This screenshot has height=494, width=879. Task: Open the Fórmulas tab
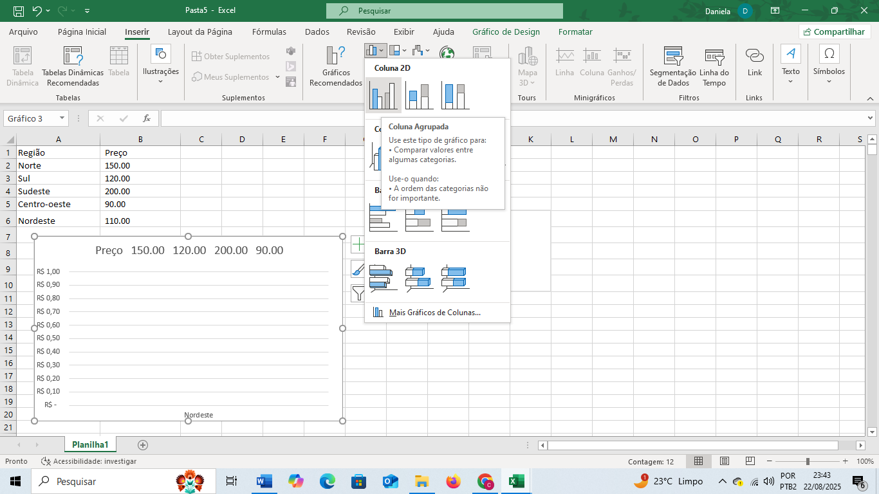(270, 32)
